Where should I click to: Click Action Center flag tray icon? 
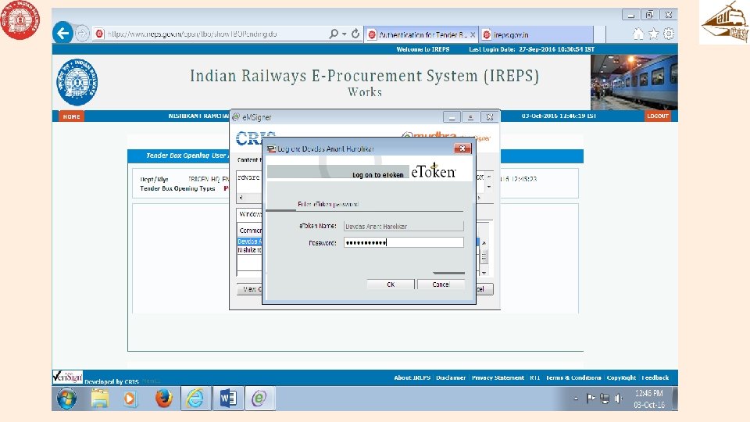[591, 398]
